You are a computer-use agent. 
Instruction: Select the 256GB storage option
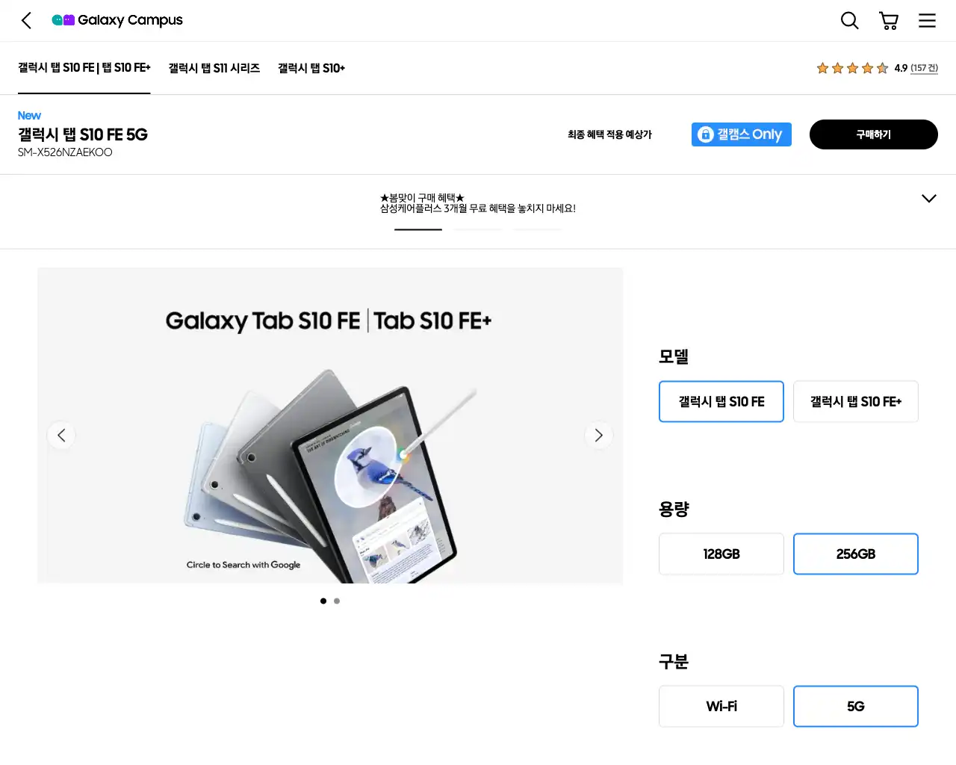tap(856, 554)
